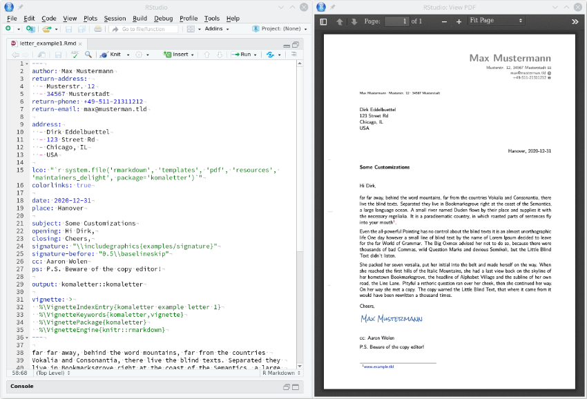Click the Show in new window icon
Viewport: 587px width, 399px height.
point(41,55)
